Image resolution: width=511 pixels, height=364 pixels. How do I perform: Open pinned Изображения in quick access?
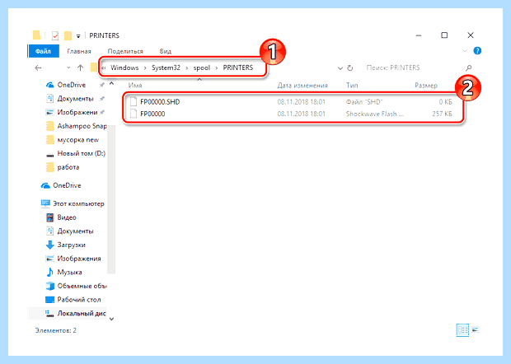[77, 112]
